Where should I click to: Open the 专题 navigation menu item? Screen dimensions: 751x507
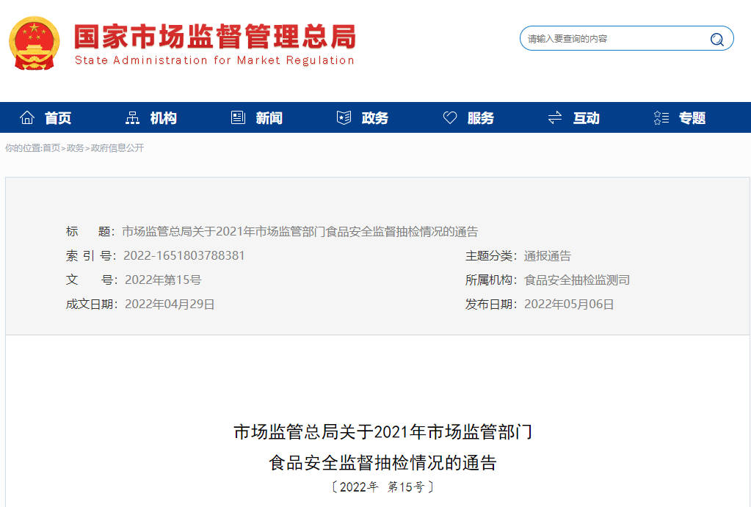click(x=692, y=118)
